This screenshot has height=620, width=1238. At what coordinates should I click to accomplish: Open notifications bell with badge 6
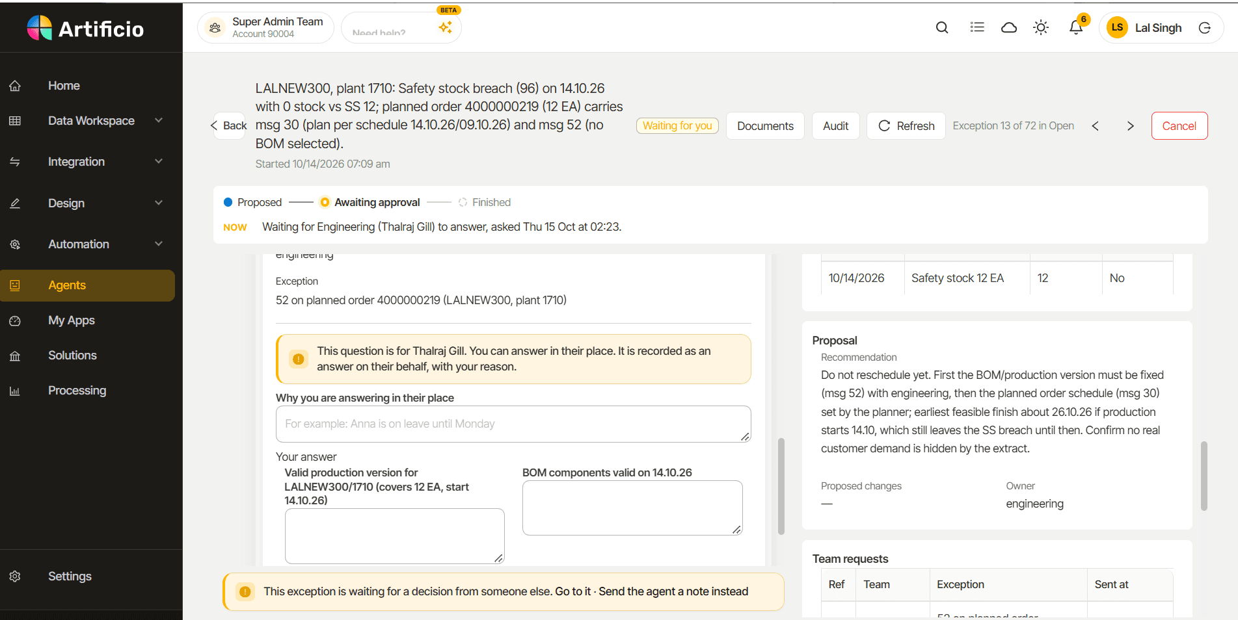coord(1076,27)
